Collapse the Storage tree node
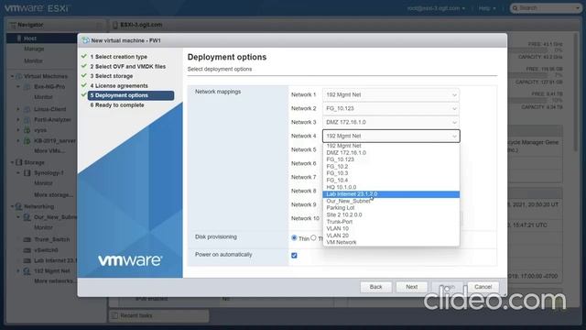Image resolution: width=586 pixels, height=330 pixels. tap(12, 162)
